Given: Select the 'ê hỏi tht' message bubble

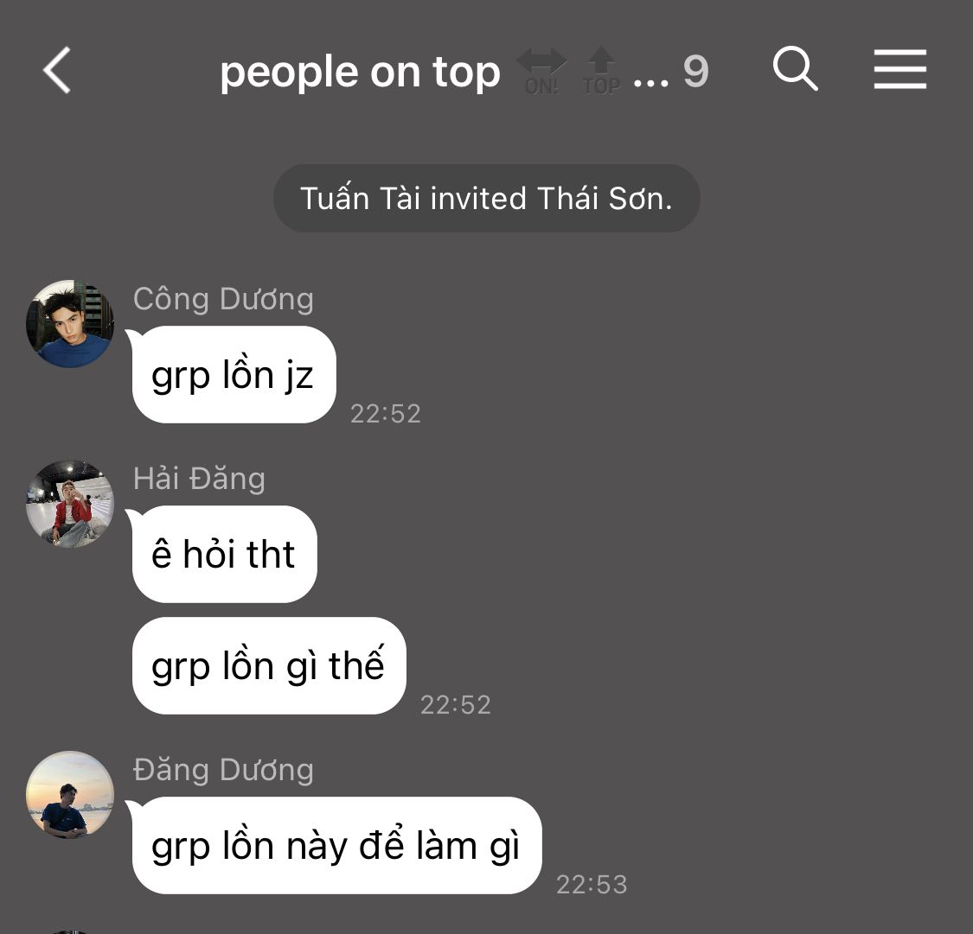Looking at the screenshot, I should point(224,554).
